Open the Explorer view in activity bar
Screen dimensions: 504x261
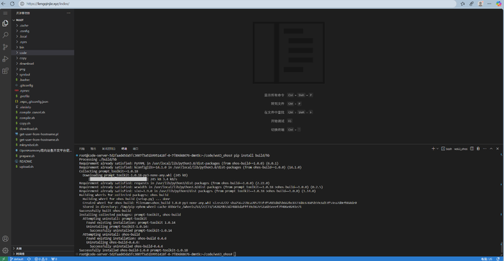(5, 24)
